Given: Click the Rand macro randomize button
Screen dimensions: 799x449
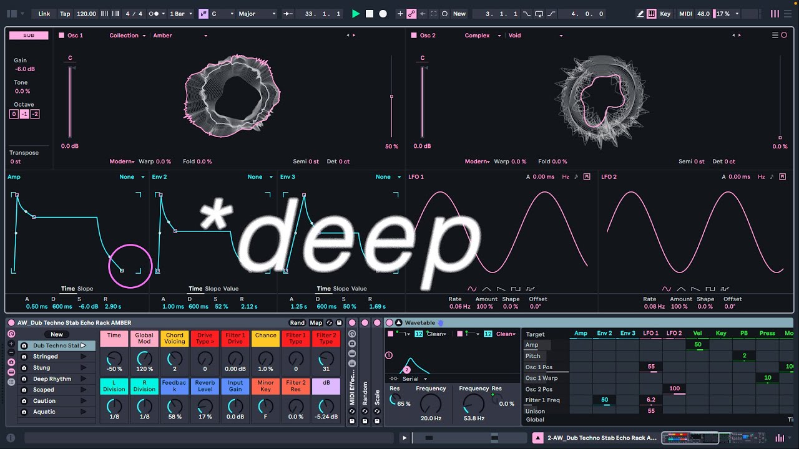Looking at the screenshot, I should 298,322.
